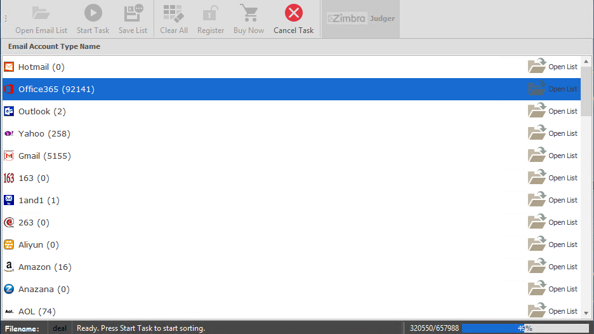Open Email List from the toolbar
Viewport: 594px width, 334px height.
[x=41, y=19]
